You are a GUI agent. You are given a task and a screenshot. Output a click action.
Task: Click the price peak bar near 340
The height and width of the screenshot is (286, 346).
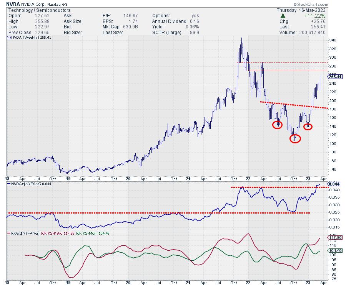241,39
